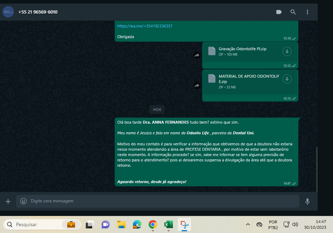Open the wa.me/+554192336357 link
The image size is (333, 233).
pyautogui.click(x=145, y=26)
